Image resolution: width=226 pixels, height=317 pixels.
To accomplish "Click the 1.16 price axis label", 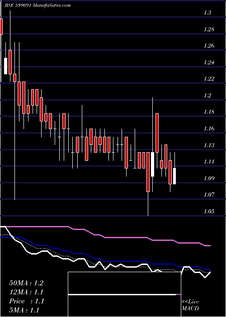I will point(209,129).
